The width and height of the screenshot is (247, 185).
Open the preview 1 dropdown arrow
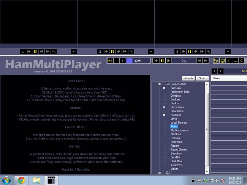point(74,52)
